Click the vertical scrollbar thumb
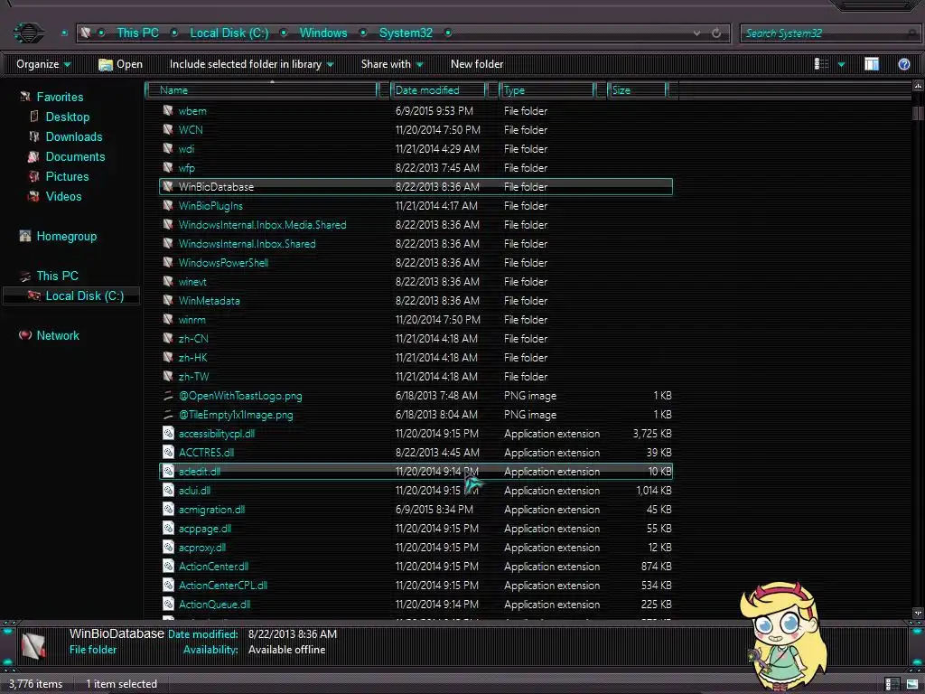This screenshot has height=694, width=925. pyautogui.click(x=917, y=113)
